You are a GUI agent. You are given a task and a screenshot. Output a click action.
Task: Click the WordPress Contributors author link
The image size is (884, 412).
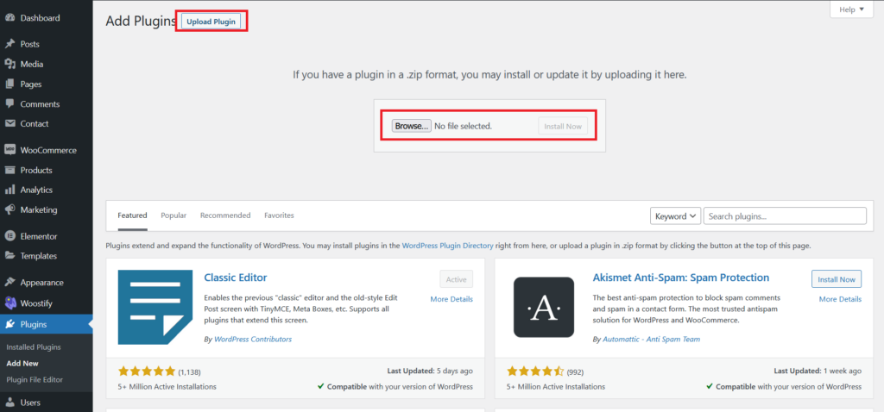pyautogui.click(x=253, y=340)
